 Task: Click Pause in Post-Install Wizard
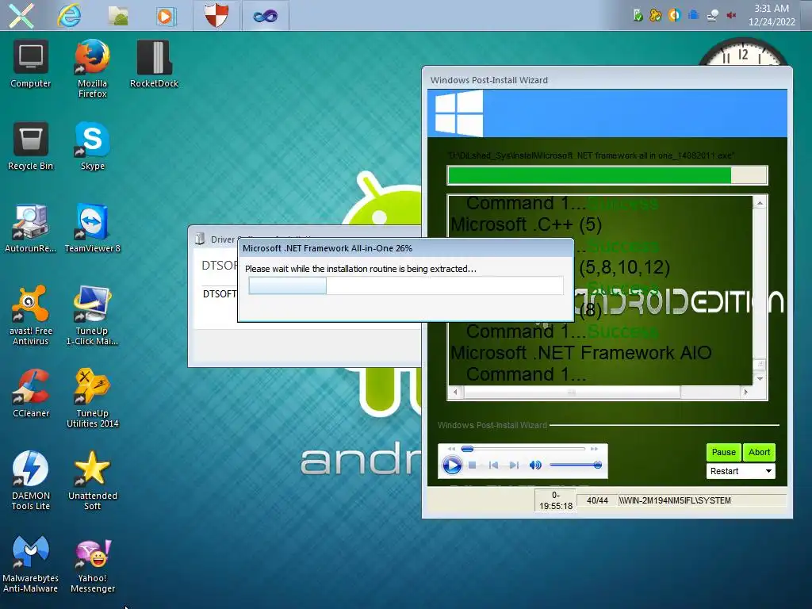723,452
